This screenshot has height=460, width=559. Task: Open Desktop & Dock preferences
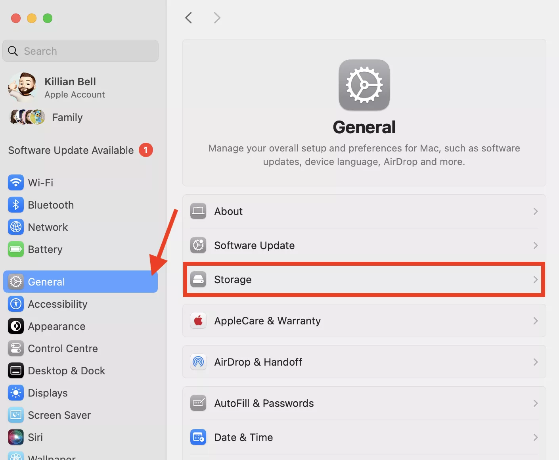click(x=66, y=370)
